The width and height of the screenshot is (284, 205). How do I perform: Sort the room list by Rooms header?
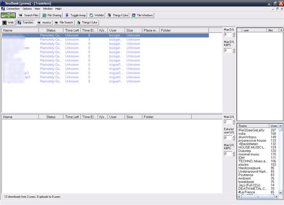[253, 126]
